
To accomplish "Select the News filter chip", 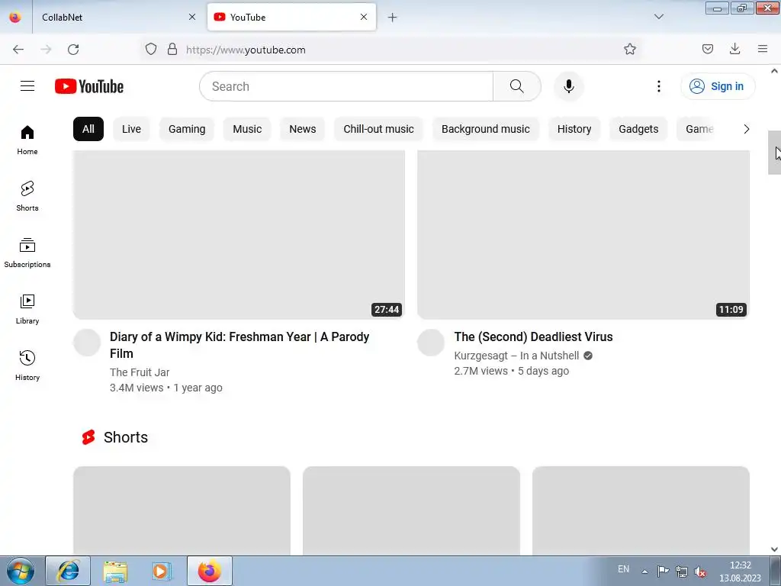I will (x=302, y=129).
